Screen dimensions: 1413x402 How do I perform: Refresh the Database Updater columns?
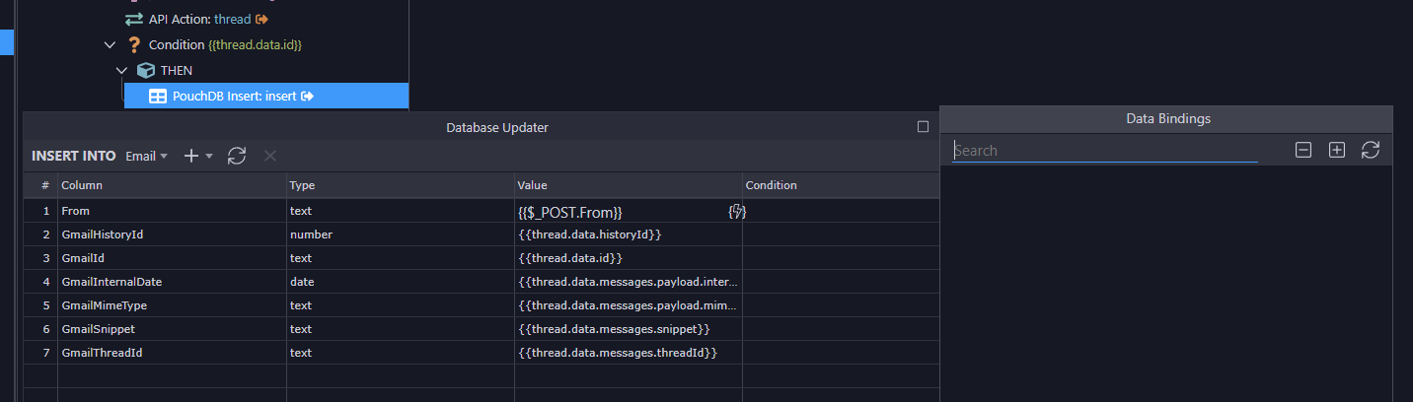(237, 156)
